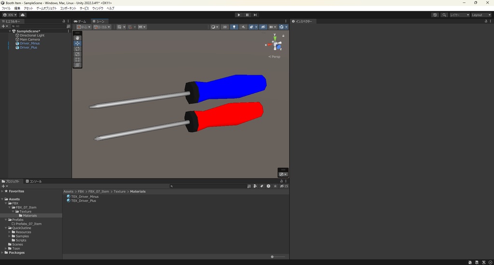494x265 pixels.
Task: Expand the Favorites section
Action: click(2, 191)
